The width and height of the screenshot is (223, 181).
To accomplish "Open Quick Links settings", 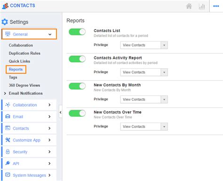I will pyautogui.click(x=19, y=61).
